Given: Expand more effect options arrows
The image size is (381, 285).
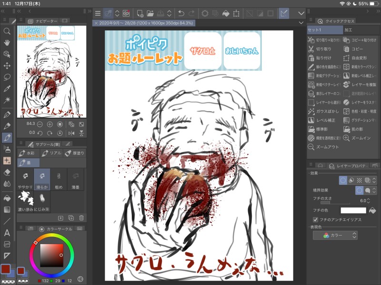Looking at the screenshot, I should [374, 180].
